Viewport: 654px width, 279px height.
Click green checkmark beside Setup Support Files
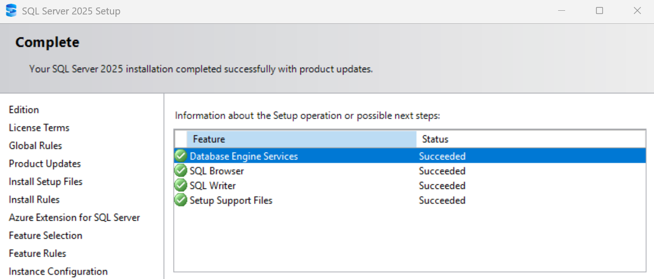(181, 200)
